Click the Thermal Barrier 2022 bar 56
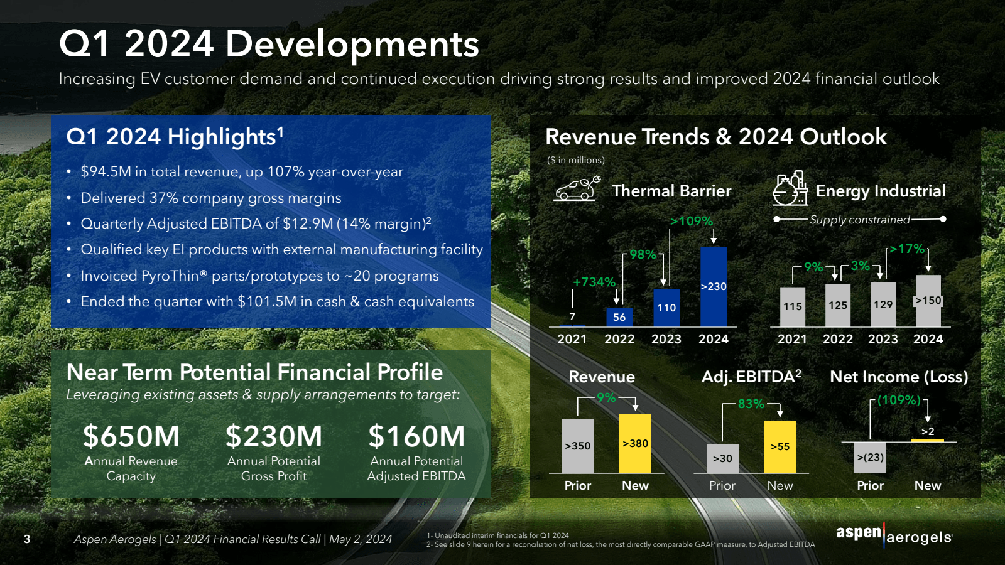1005x565 pixels. coord(619,317)
